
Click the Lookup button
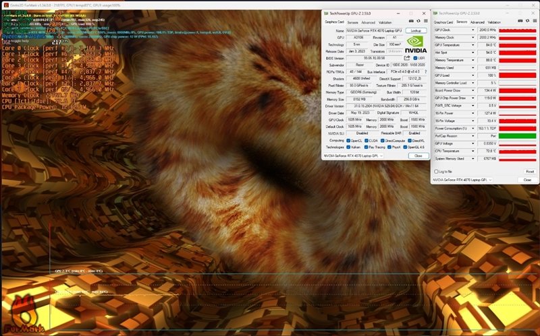tap(416, 30)
